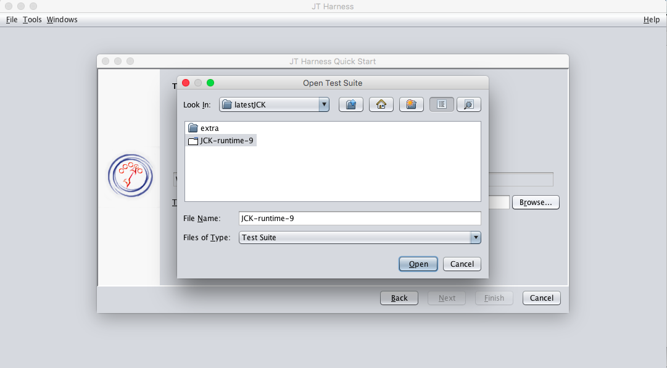Click the File Name text field
The width and height of the screenshot is (667, 368).
pyautogui.click(x=359, y=218)
